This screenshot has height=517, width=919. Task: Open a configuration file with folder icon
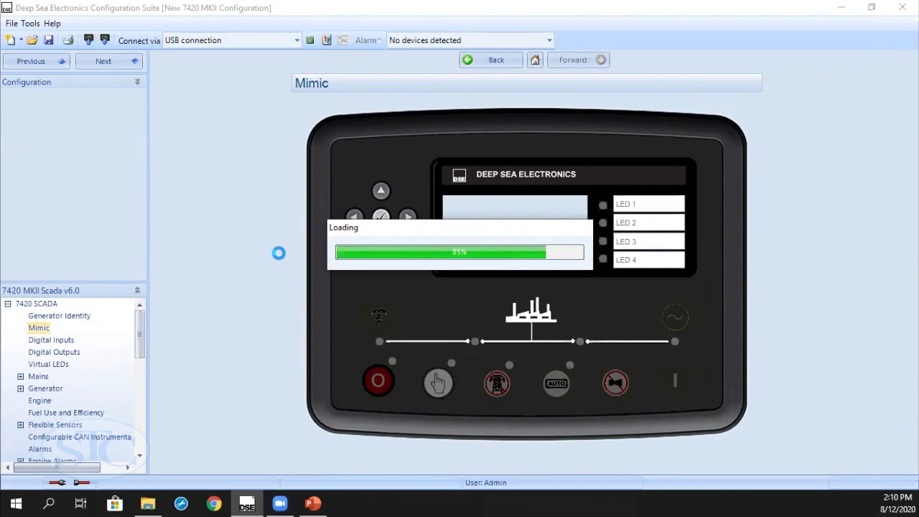pyautogui.click(x=32, y=40)
